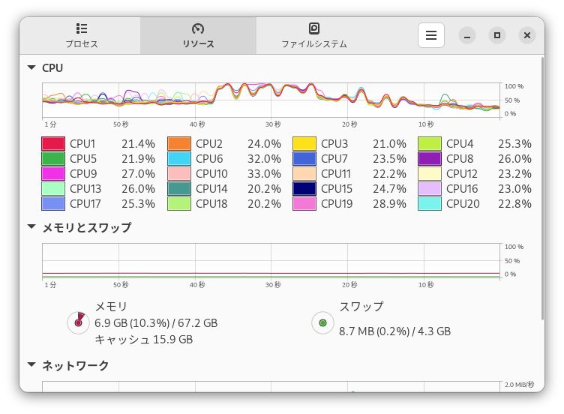The image size is (564, 414).
Task: Open the hamburger main menu button
Action: coord(431,35)
